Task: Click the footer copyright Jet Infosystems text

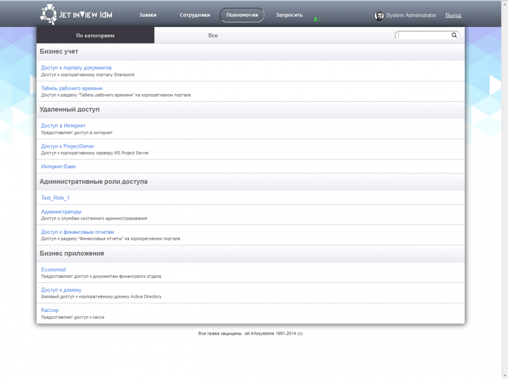Action: click(250, 333)
